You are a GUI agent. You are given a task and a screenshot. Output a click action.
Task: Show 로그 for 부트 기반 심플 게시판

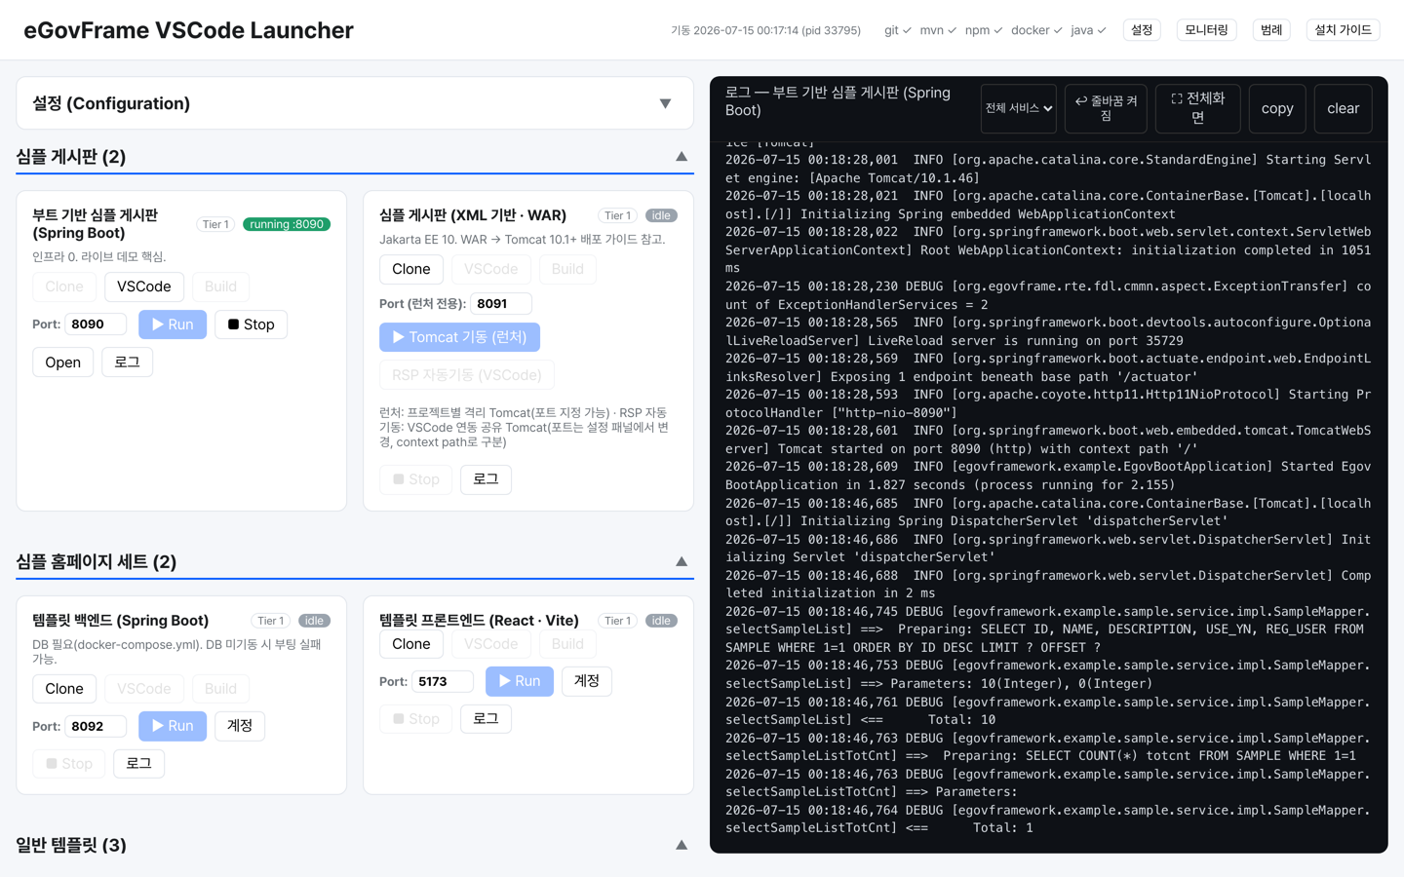pyautogui.click(x=127, y=362)
